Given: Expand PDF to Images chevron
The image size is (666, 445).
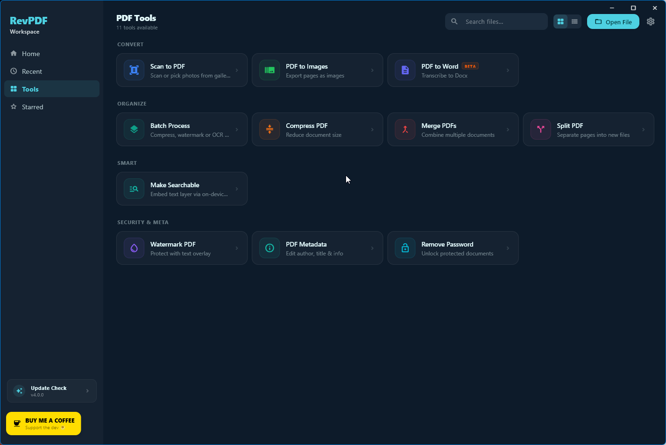Looking at the screenshot, I should pyautogui.click(x=372, y=70).
